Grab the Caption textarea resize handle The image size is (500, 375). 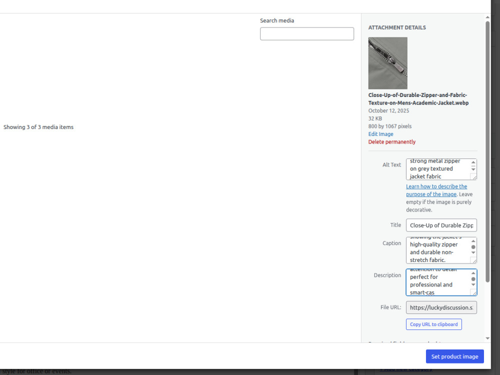tap(473, 260)
